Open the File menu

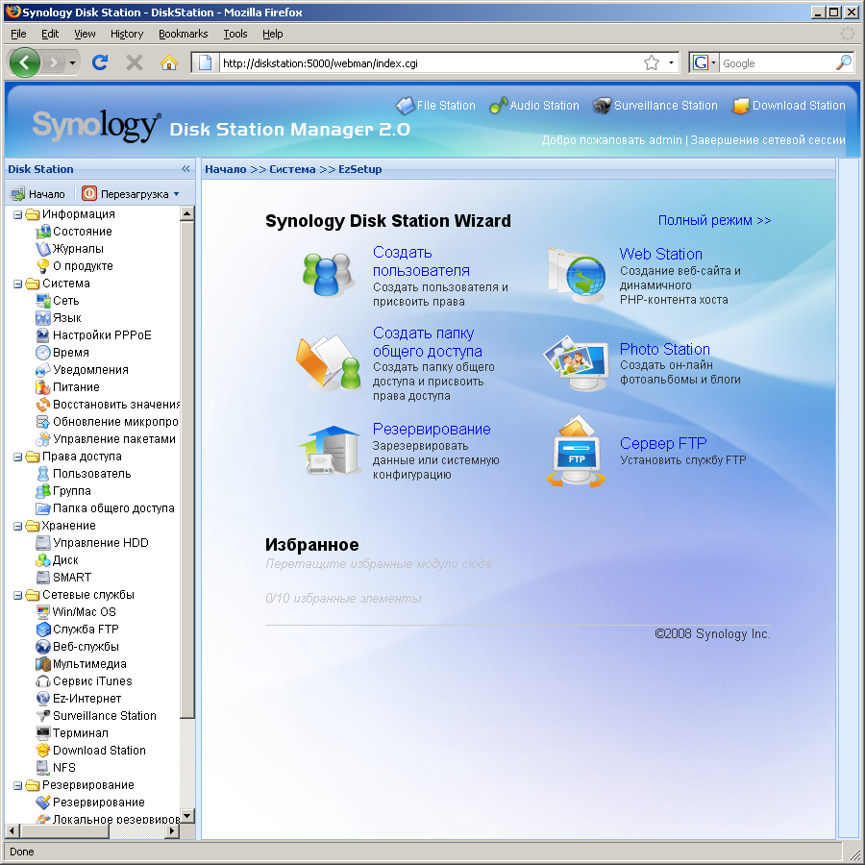18,34
